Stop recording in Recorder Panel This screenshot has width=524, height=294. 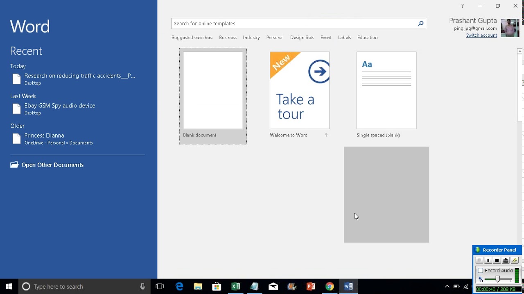tap(497, 261)
